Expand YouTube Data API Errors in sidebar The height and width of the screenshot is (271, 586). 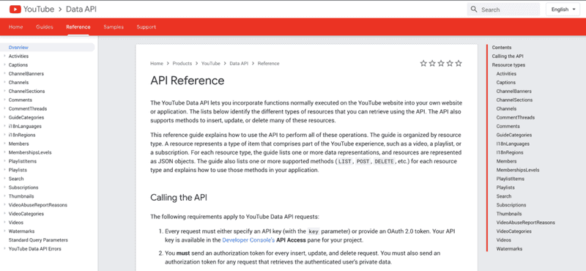pyautogui.click(x=4, y=249)
